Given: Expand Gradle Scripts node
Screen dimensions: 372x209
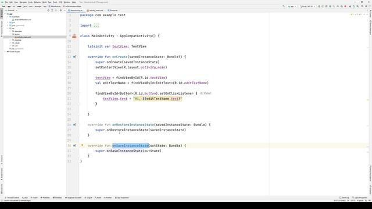Looking at the screenshot, I should tap(5, 52).
